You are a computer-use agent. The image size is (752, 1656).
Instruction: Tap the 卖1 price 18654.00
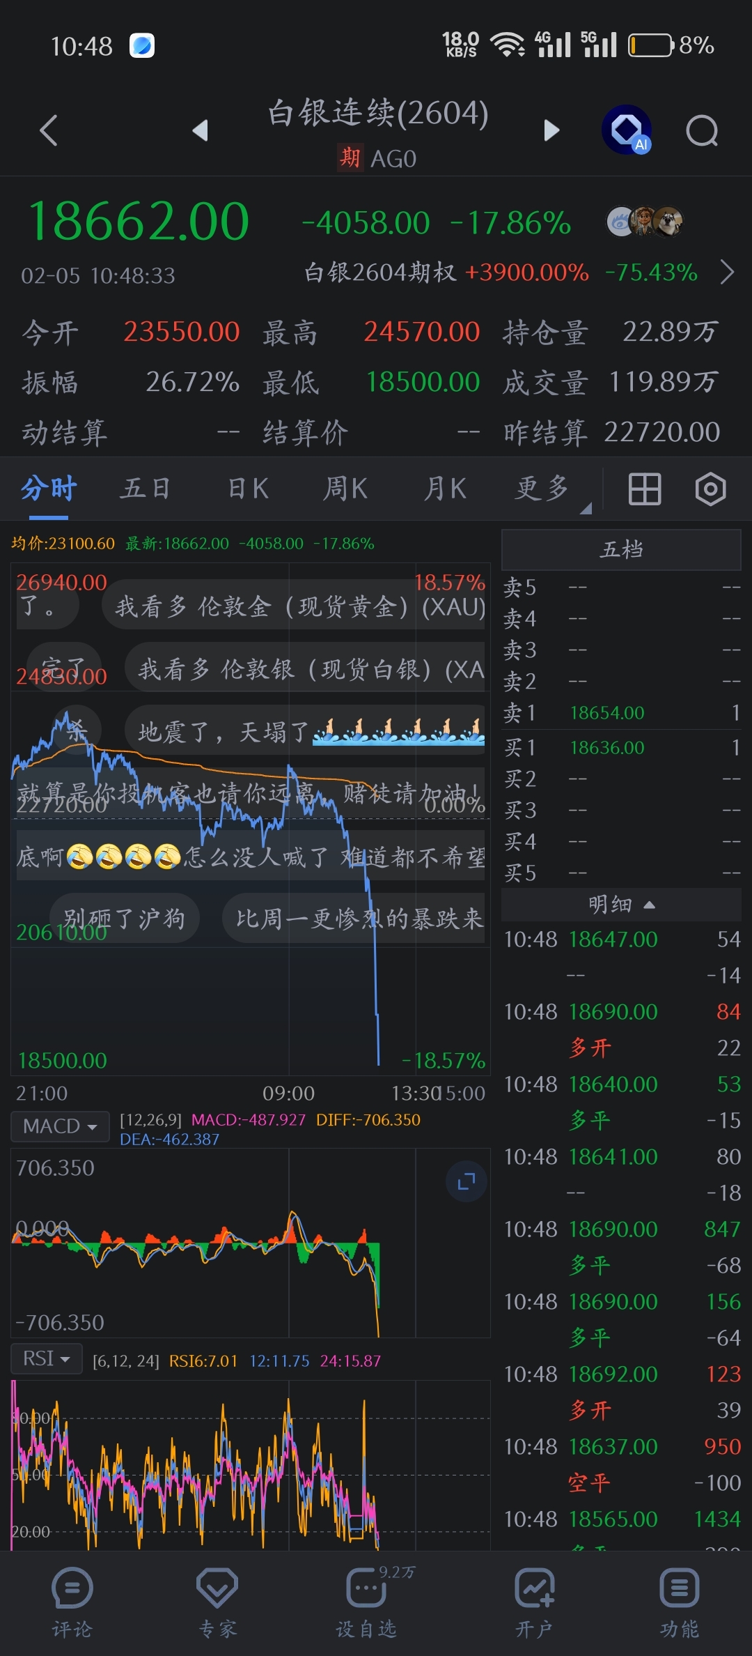coord(607,712)
